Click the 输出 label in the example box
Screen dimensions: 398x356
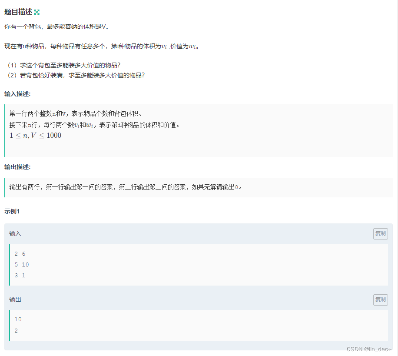15,299
